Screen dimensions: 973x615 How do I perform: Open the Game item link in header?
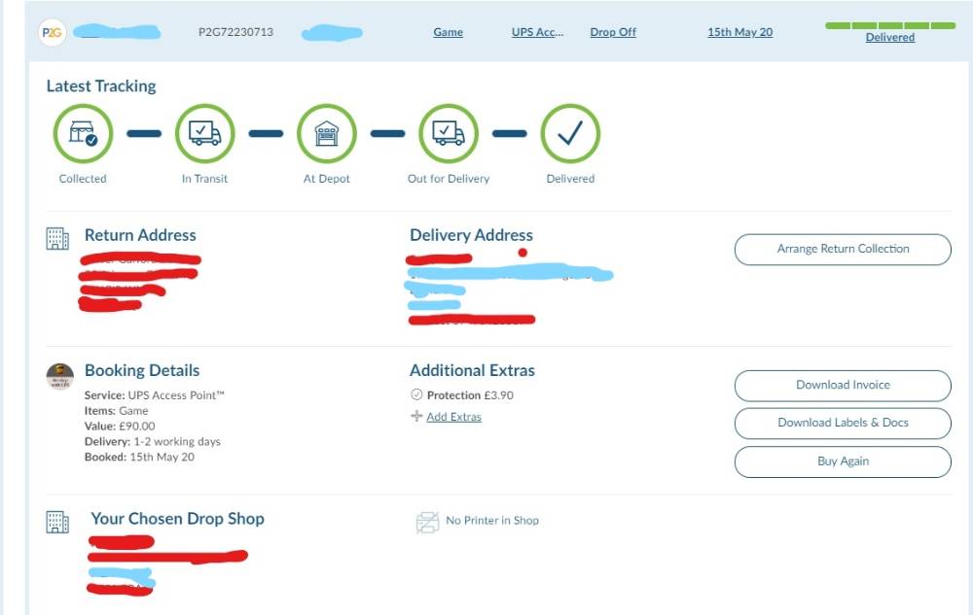click(x=448, y=32)
